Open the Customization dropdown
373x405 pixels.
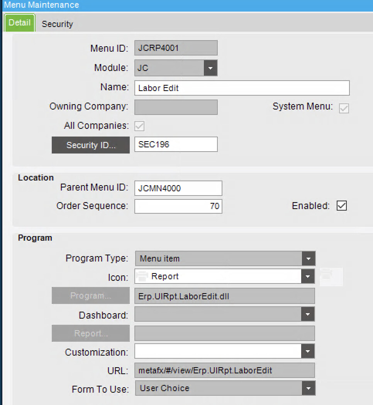pyautogui.click(x=308, y=351)
